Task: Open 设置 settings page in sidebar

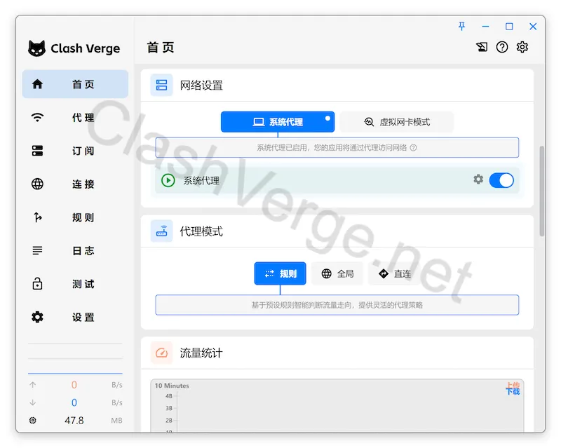Action: point(75,317)
